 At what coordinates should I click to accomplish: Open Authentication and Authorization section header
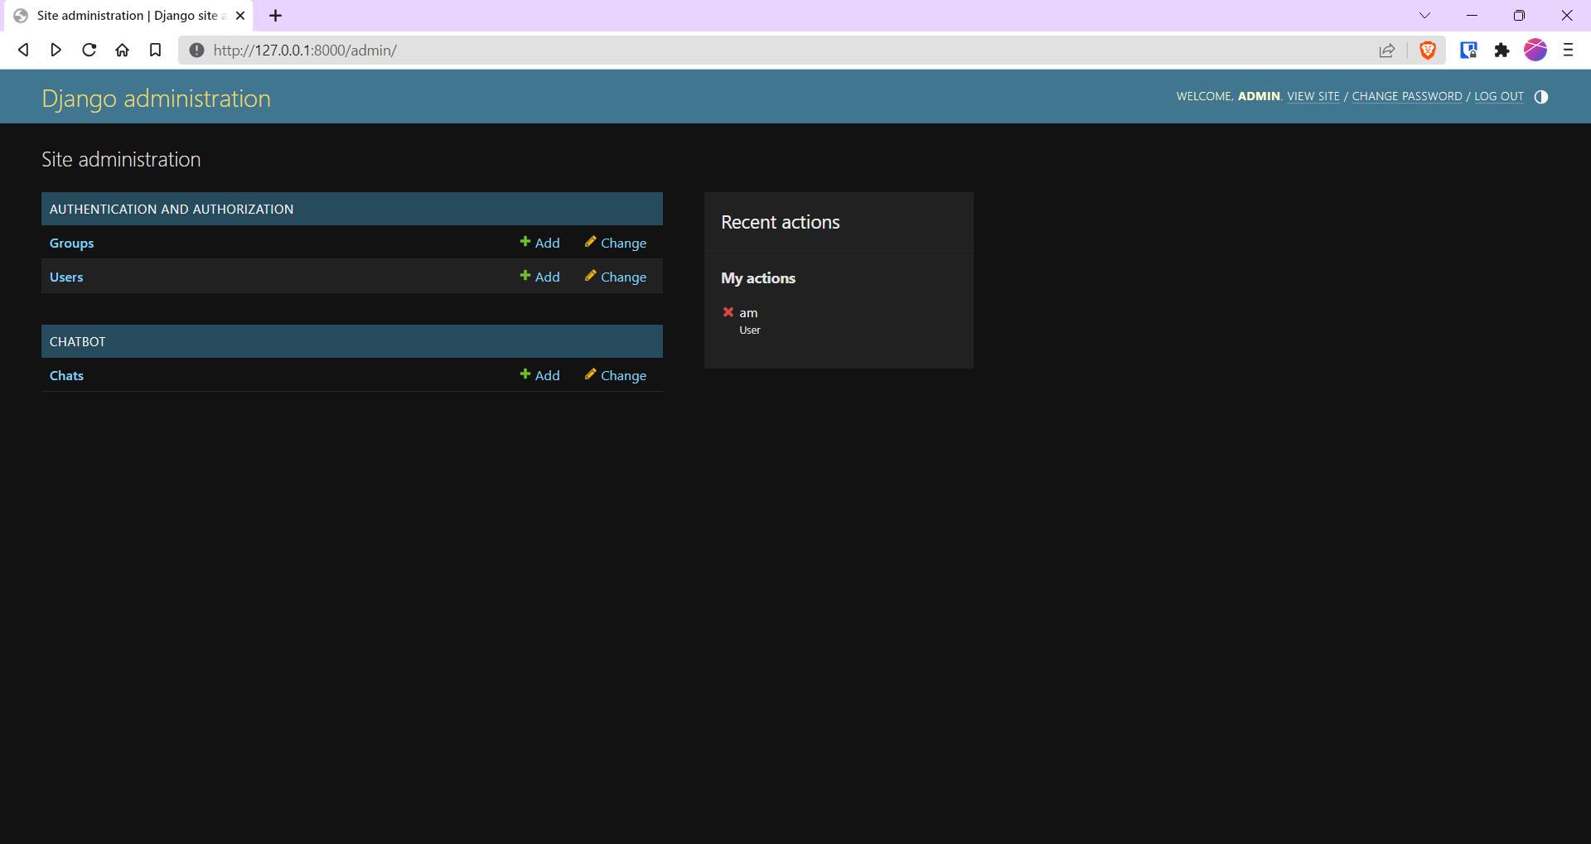point(172,210)
